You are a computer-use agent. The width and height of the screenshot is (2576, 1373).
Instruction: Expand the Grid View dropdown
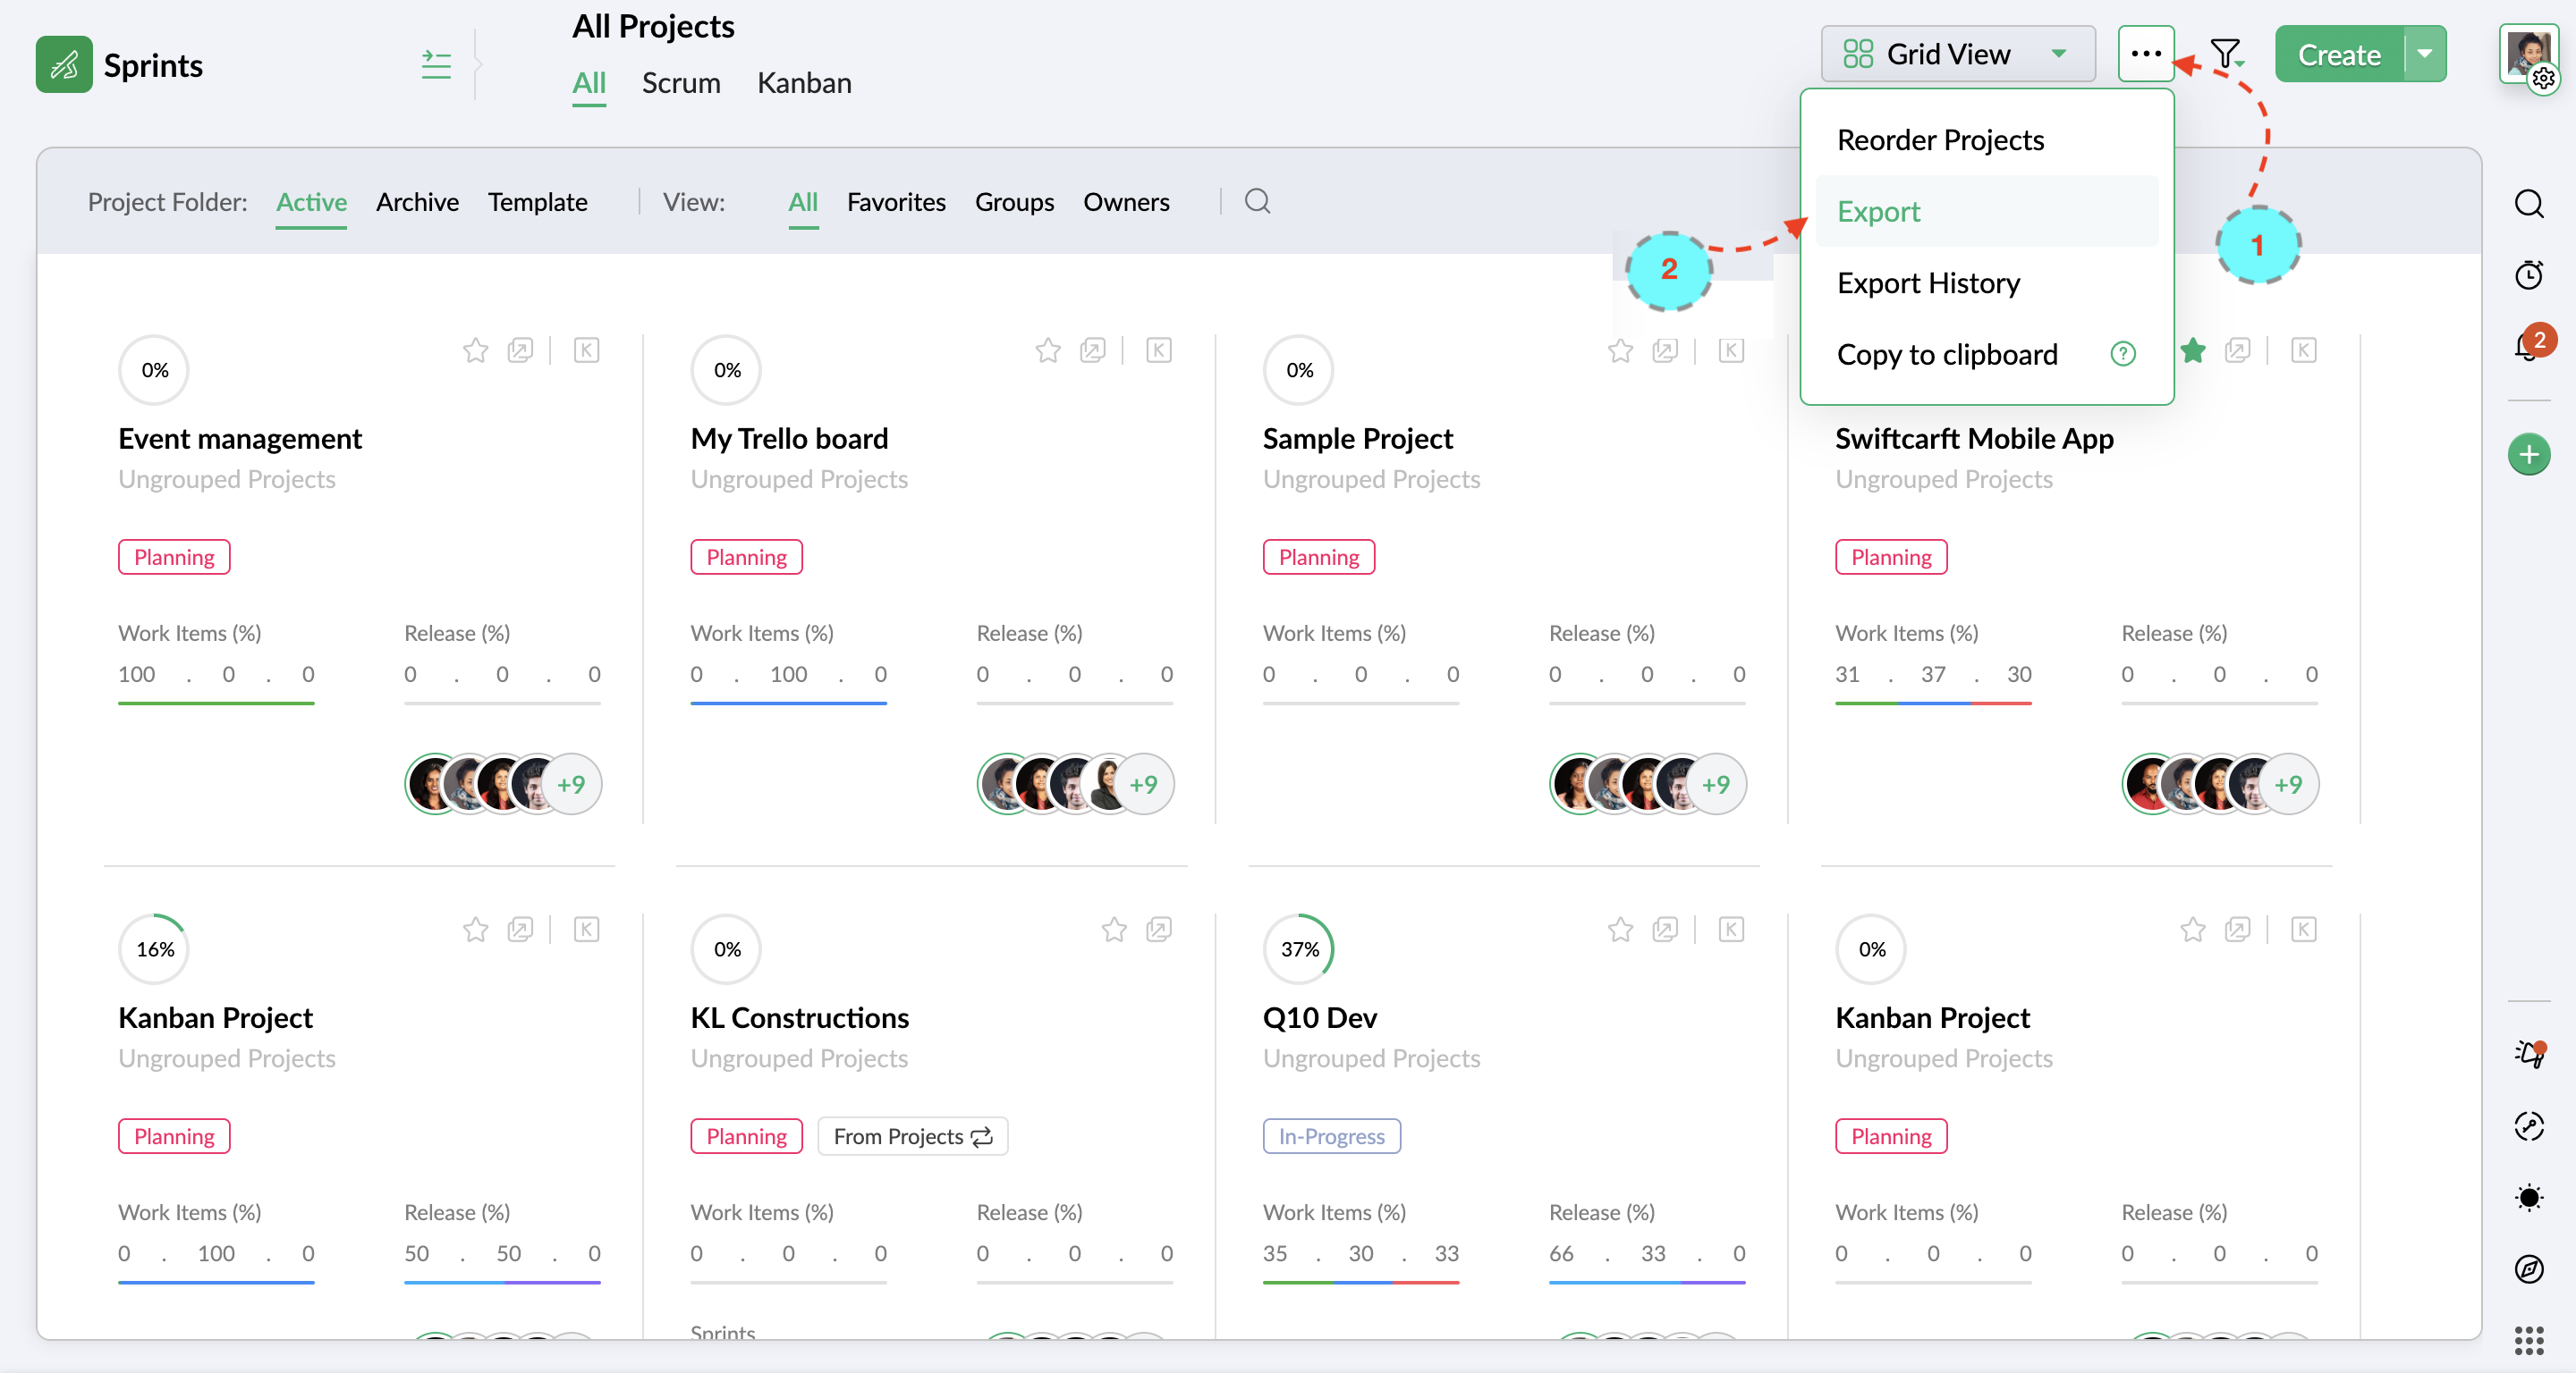pyautogui.click(x=1957, y=54)
